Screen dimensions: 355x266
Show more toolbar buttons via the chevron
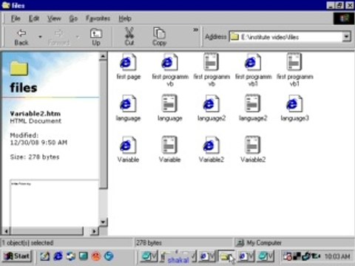[195, 30]
